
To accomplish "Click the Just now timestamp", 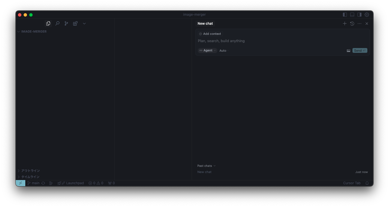I will [x=361, y=172].
